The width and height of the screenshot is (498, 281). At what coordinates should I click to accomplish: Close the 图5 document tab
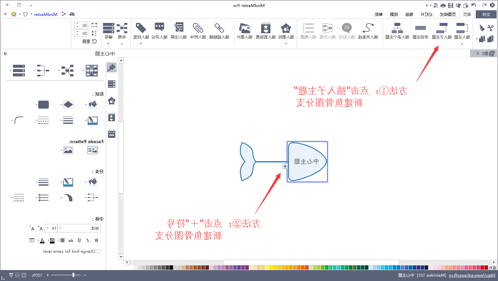[x=478, y=53]
